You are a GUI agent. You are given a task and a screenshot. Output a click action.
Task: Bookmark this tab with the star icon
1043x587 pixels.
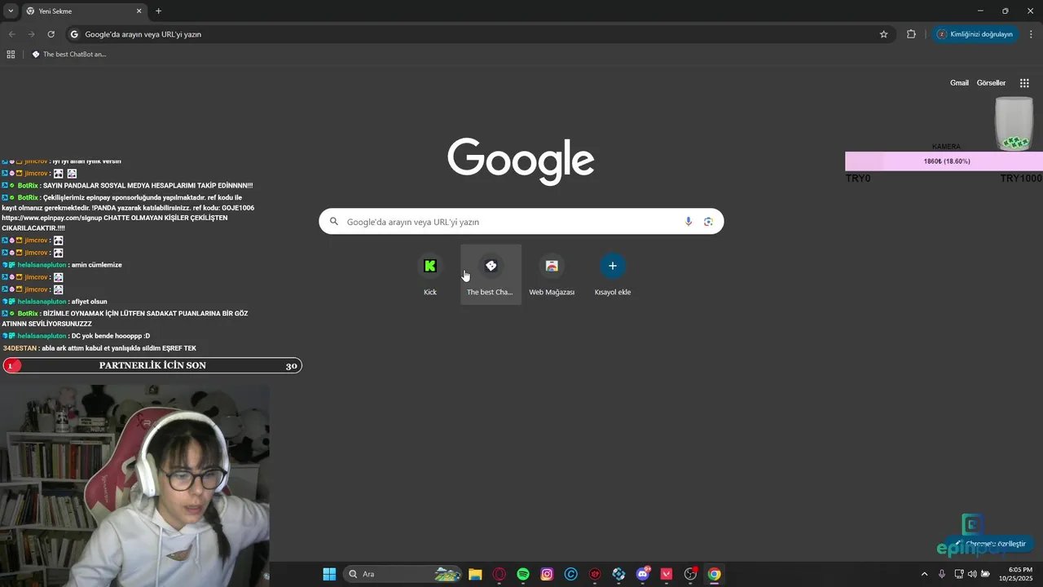[x=883, y=34]
